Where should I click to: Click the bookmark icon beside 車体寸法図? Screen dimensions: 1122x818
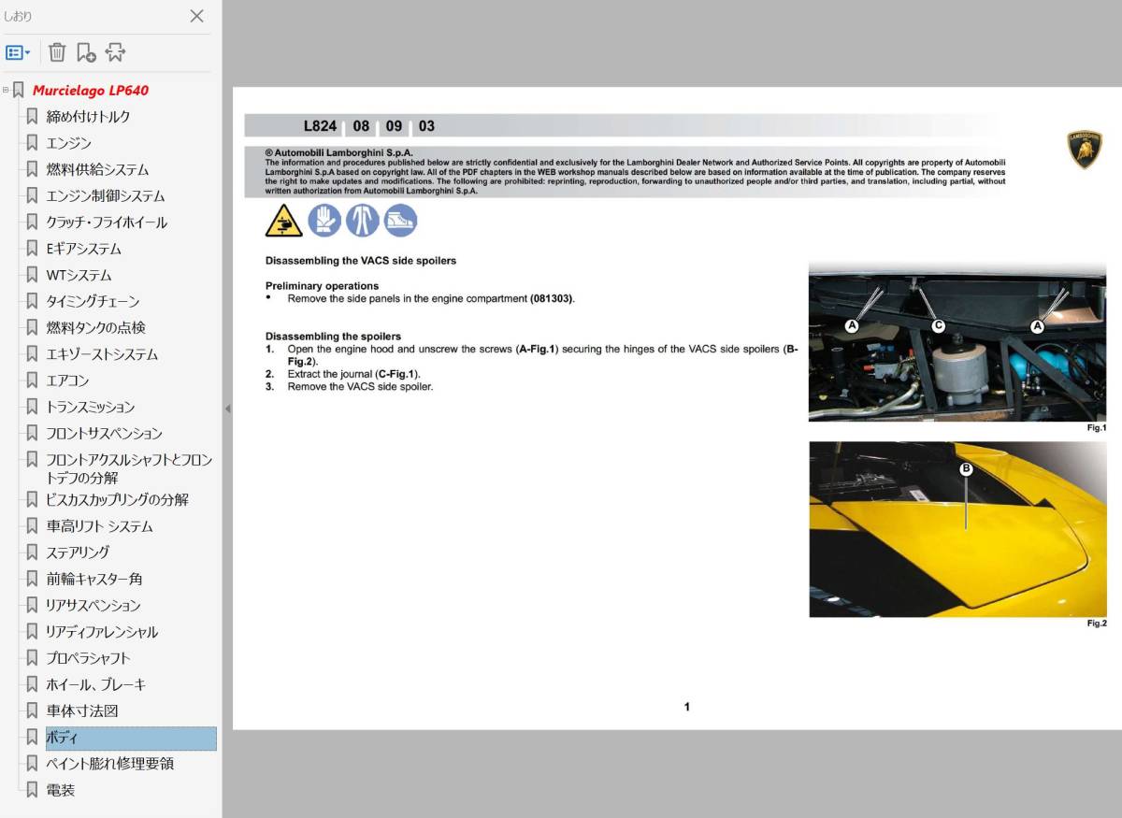point(32,710)
